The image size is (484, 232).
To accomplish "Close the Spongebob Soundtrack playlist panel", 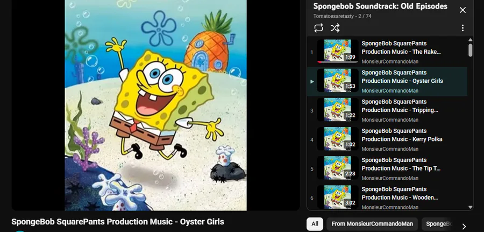I will tap(462, 10).
